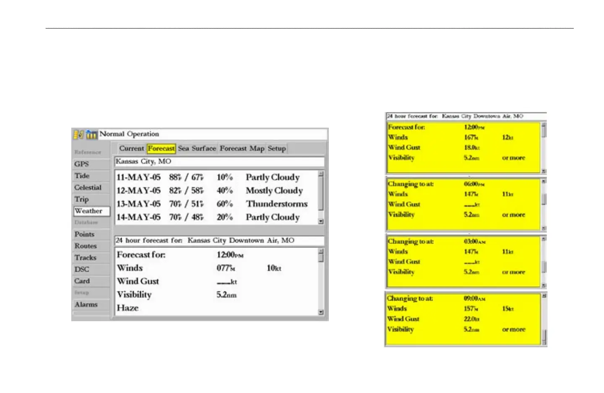604x393 pixels.
Task: Open Points in the sidebar
Action: 91,234
